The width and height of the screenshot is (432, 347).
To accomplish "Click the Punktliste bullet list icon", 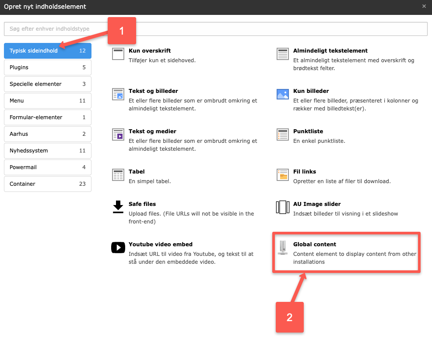I will (283, 135).
